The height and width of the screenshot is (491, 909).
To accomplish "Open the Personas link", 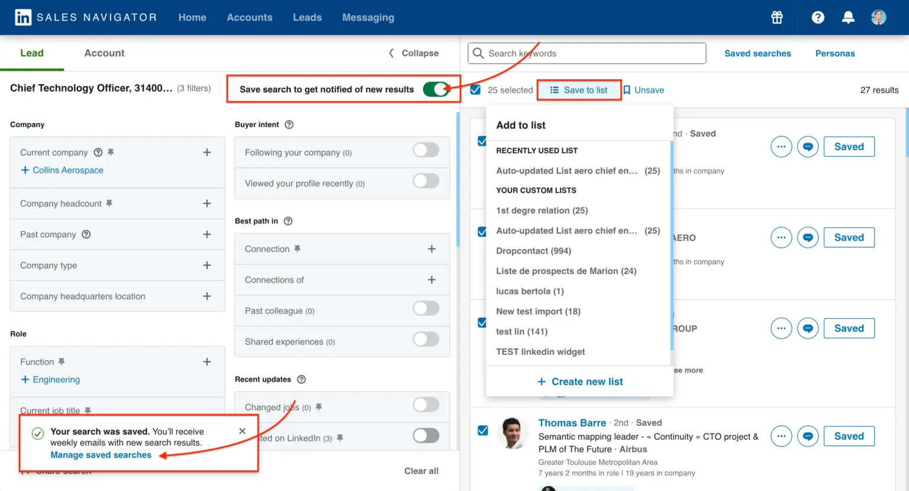I will click(835, 53).
